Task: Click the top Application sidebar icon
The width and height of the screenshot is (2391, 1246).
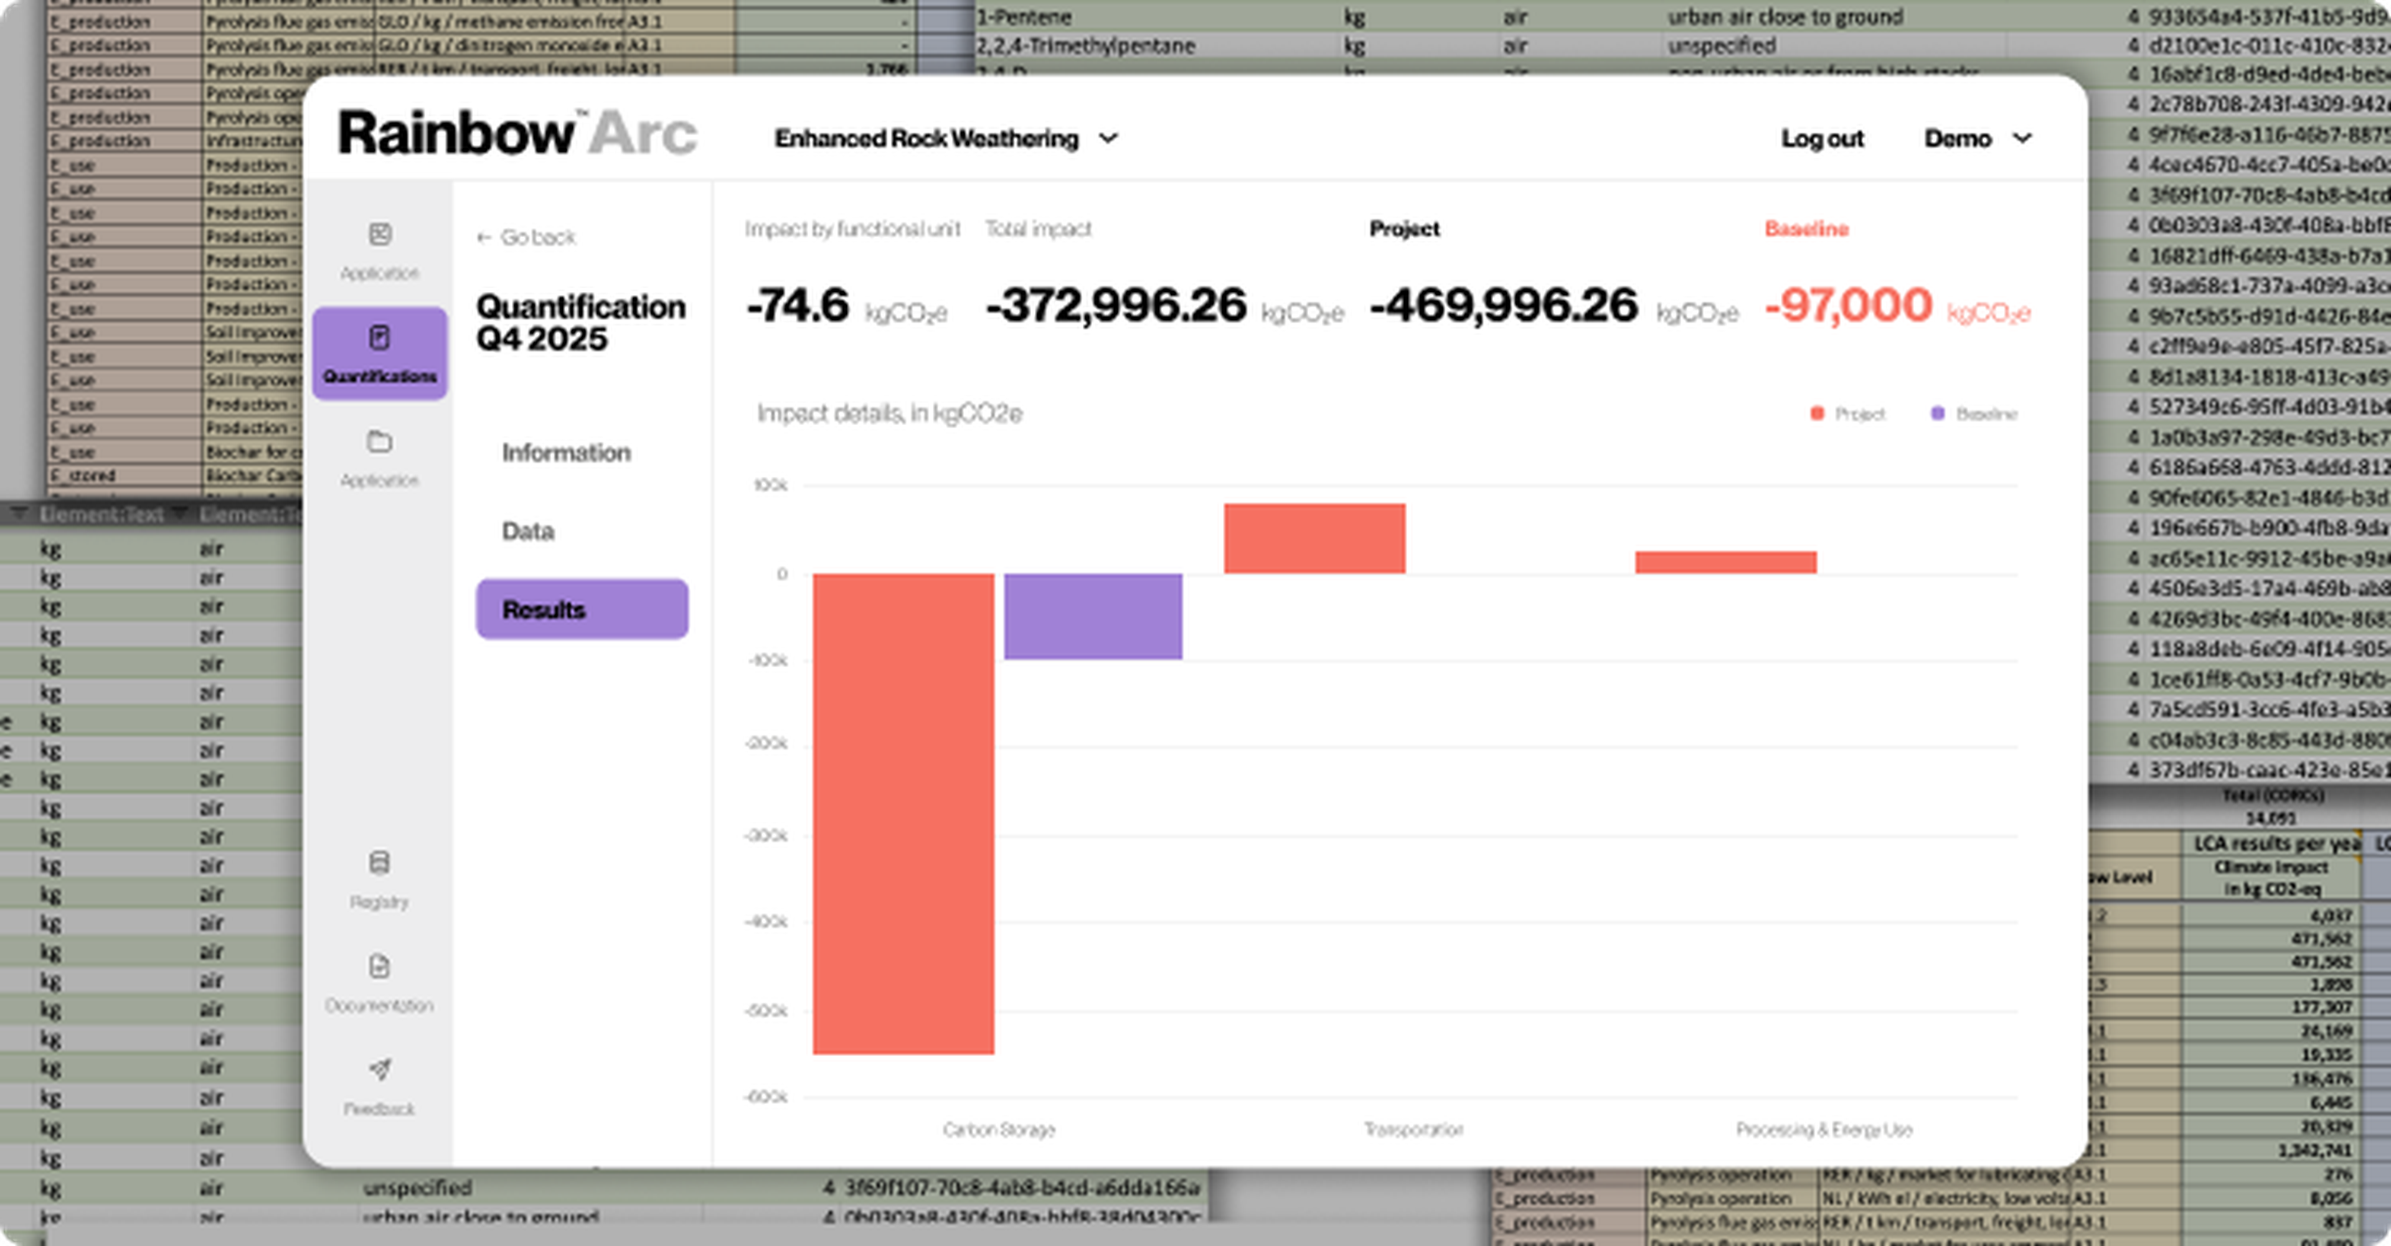Action: (380, 235)
